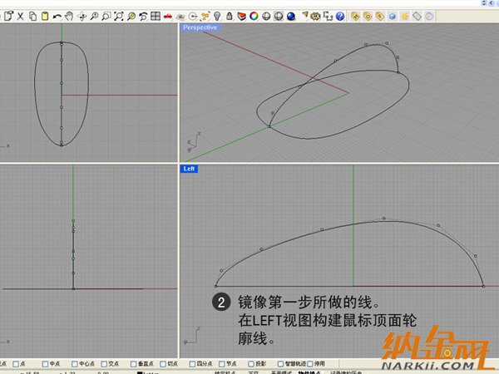Viewport: 499px width, 374px height.
Task: Enable the 智慧轨迹 smart track checkbox
Action: [x=280, y=364]
